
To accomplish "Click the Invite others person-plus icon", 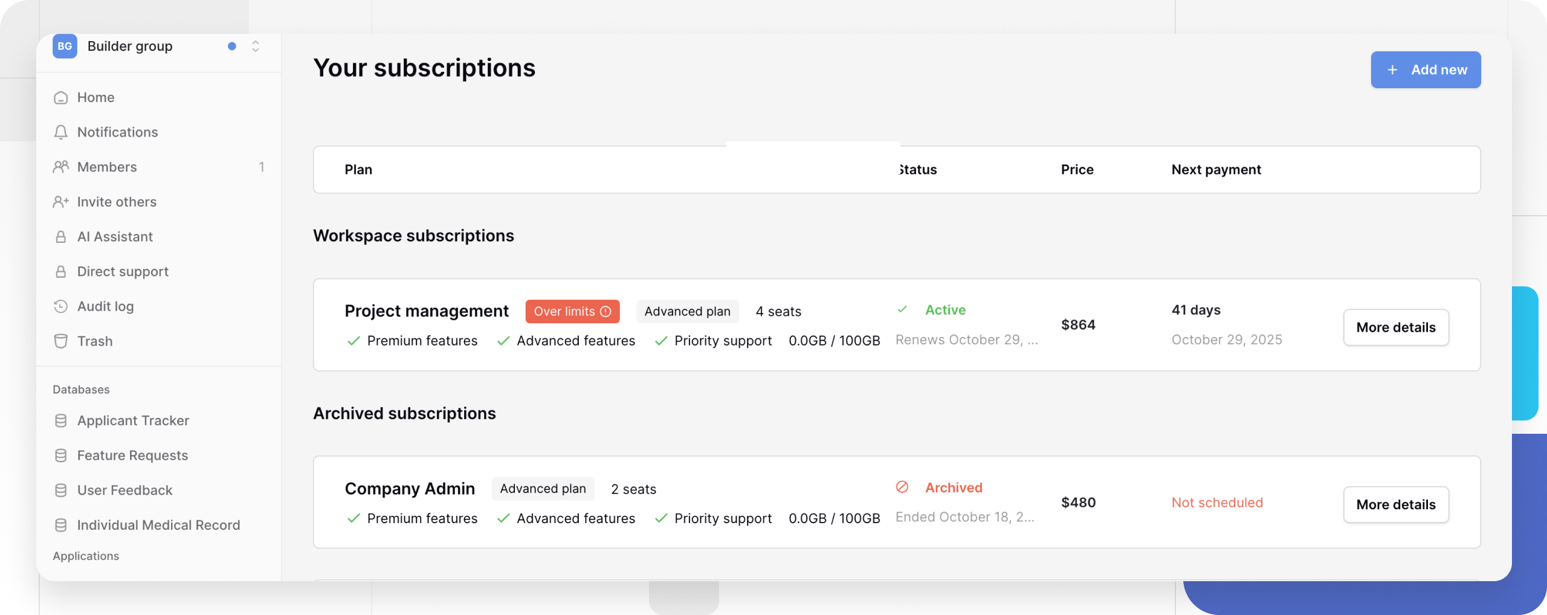I will pyautogui.click(x=60, y=202).
